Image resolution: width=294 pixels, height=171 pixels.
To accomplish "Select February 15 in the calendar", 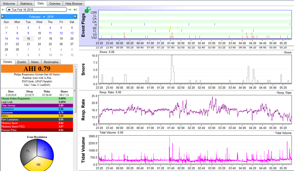I will [x=17, y=39].
